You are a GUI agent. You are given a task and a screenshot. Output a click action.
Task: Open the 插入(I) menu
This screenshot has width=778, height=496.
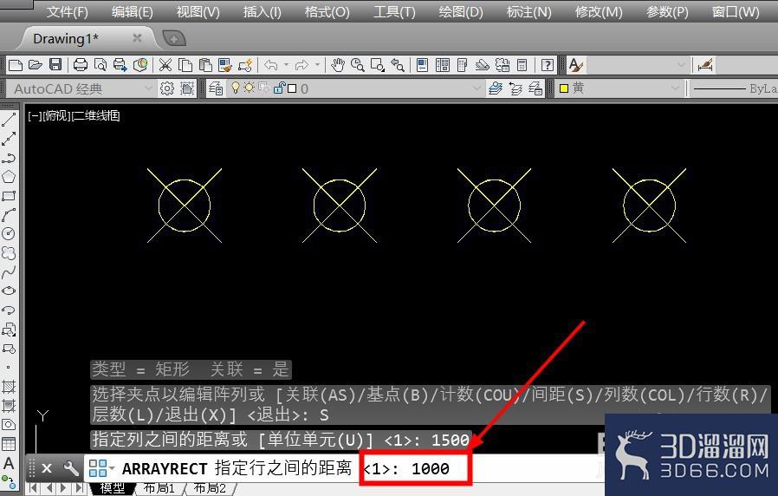[262, 11]
